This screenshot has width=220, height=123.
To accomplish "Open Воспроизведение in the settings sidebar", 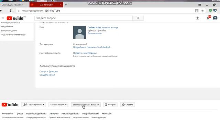I will click(x=9, y=31).
